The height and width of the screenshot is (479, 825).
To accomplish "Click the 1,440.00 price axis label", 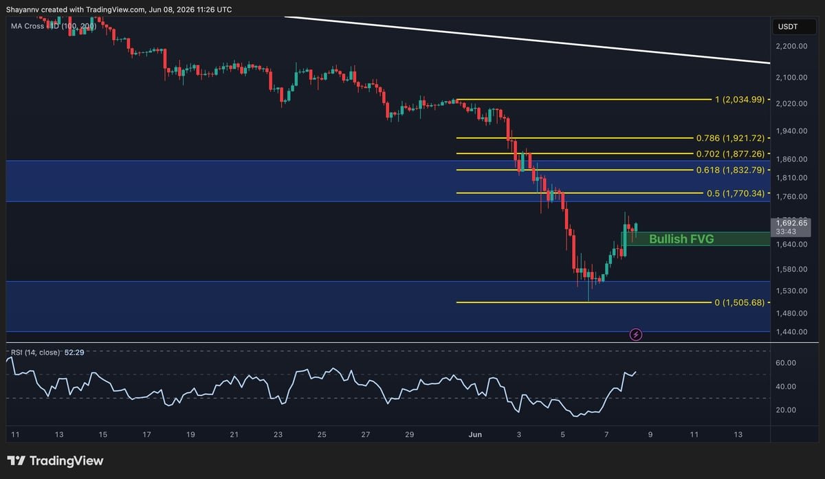I will [791, 332].
